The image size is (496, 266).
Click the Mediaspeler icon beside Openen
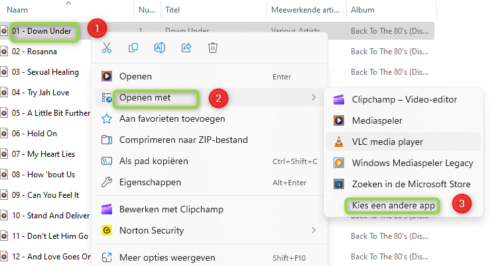coord(107,76)
